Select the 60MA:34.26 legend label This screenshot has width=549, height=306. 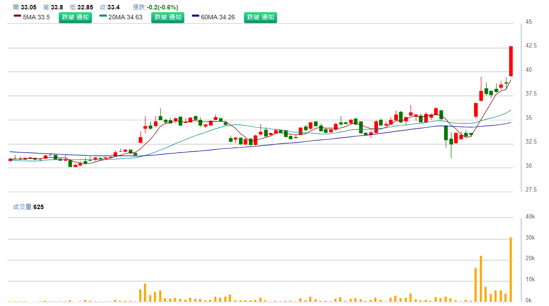pyautogui.click(x=218, y=17)
